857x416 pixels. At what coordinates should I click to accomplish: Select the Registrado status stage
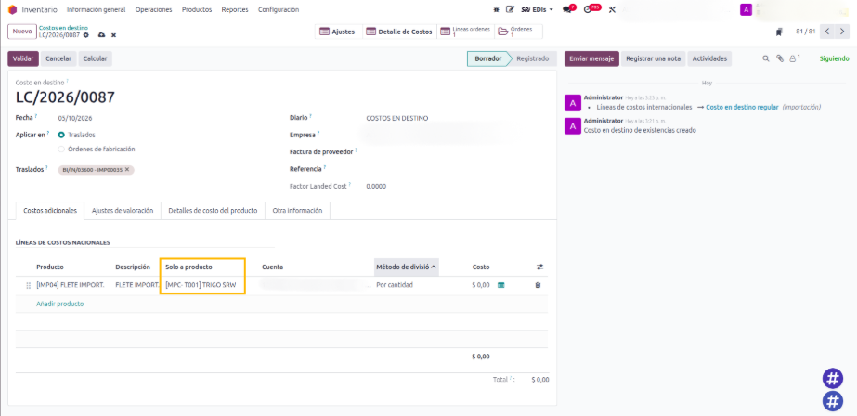click(532, 58)
